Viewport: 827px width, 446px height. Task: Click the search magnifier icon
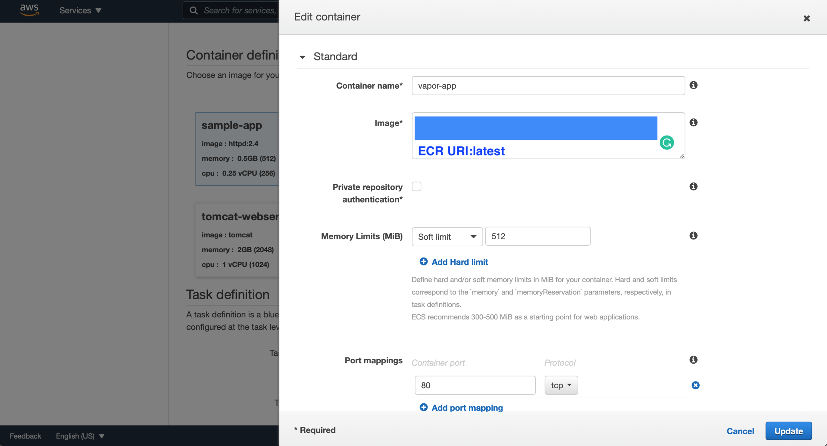[x=194, y=10]
